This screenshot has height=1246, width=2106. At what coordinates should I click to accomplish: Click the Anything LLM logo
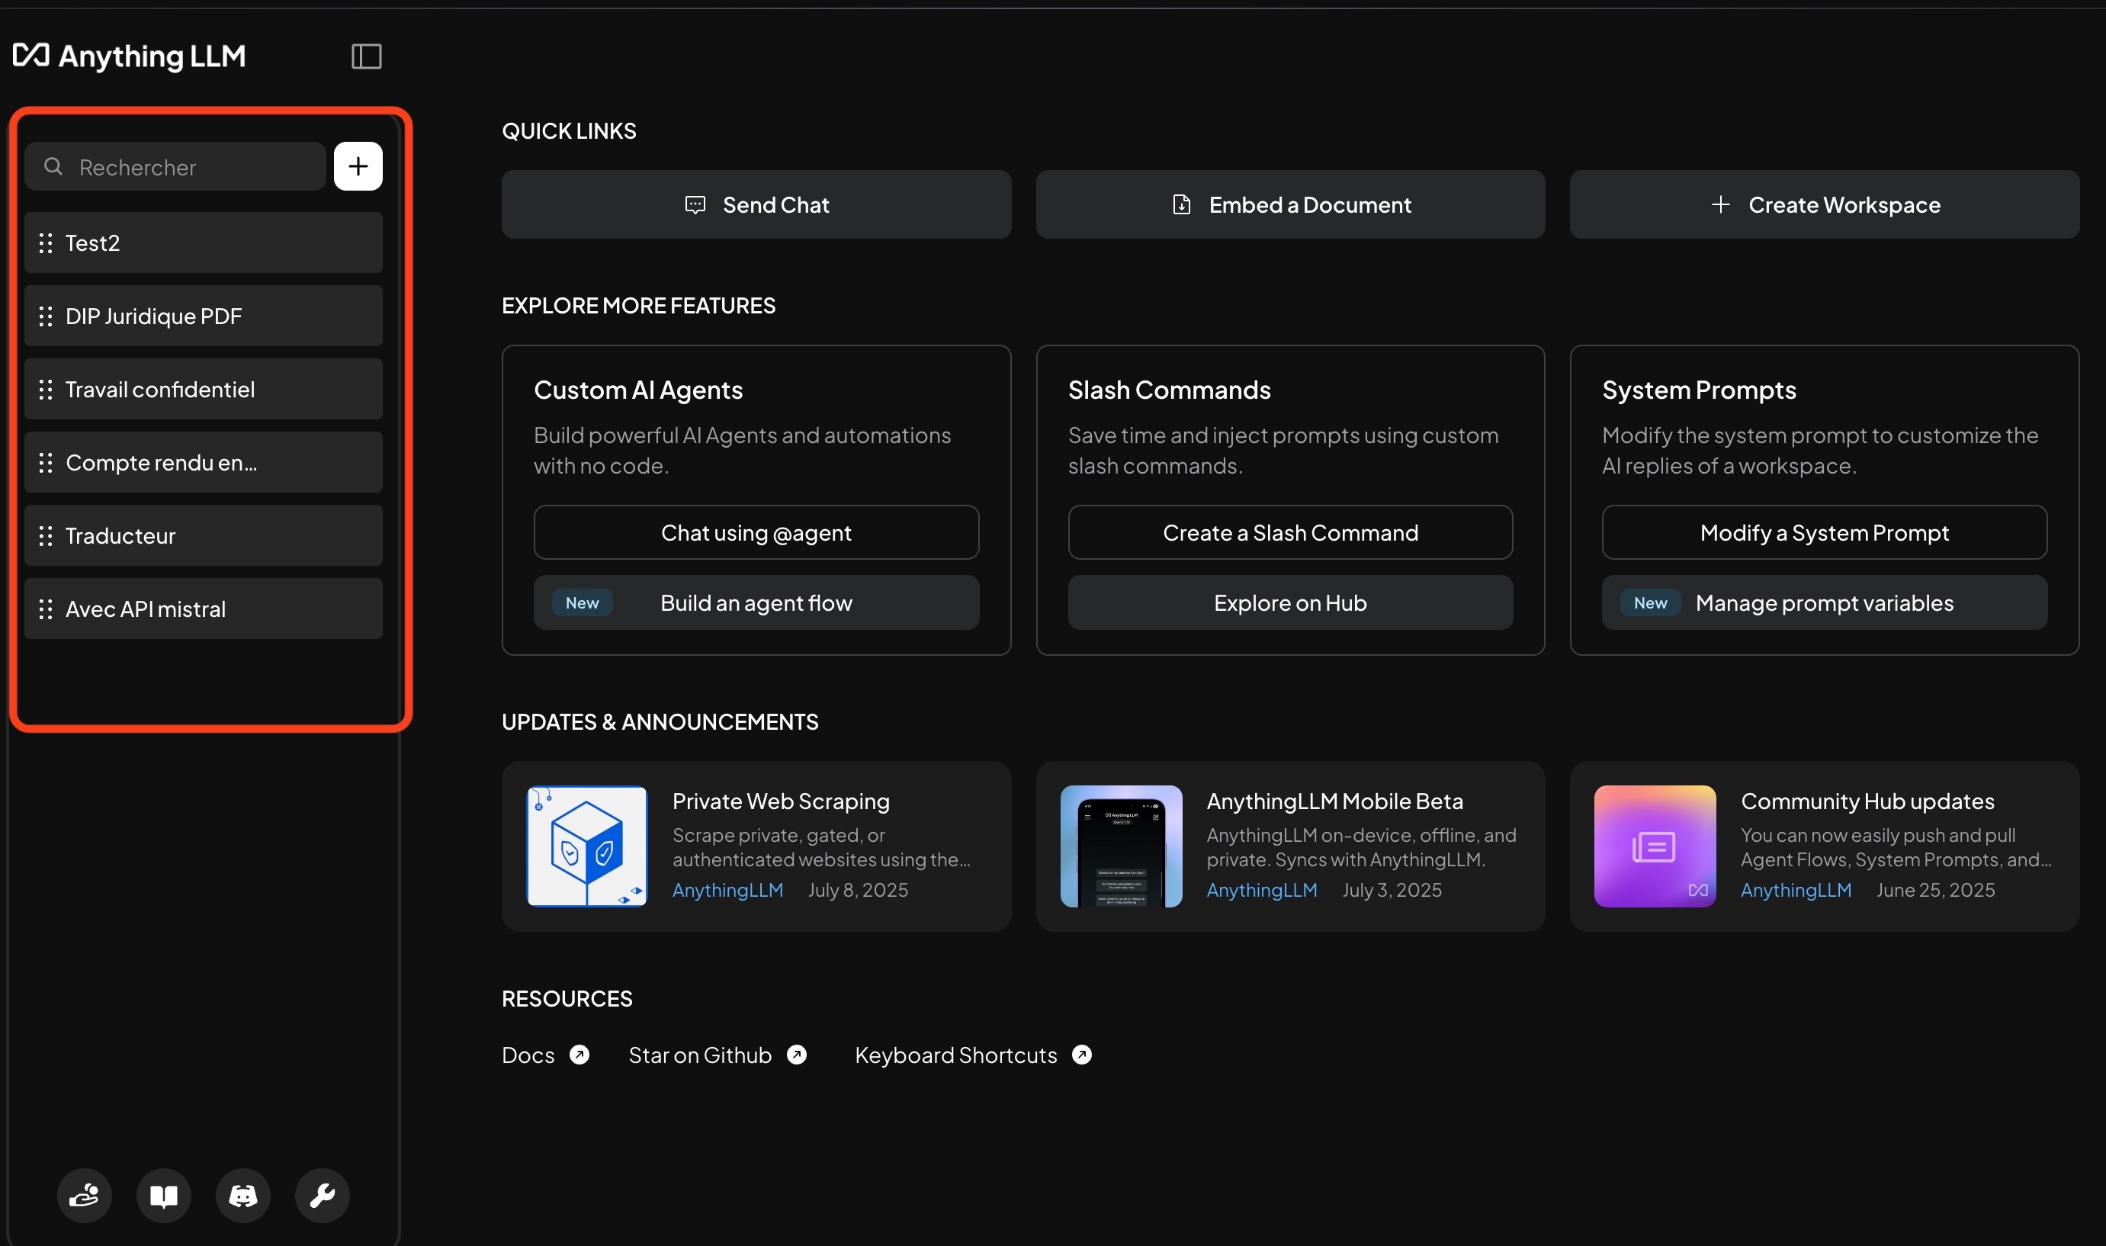click(x=130, y=56)
